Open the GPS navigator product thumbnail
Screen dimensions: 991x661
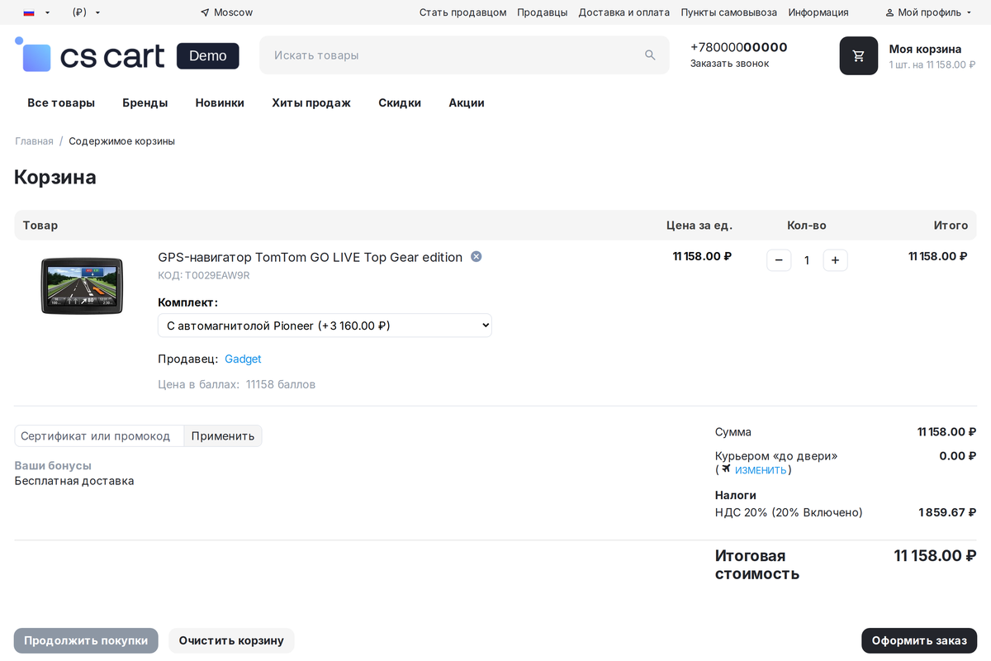[82, 286]
